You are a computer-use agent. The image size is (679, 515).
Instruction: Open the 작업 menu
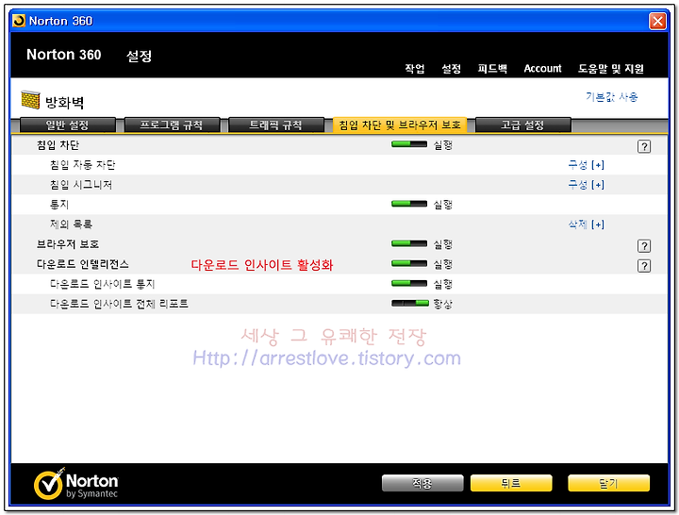(414, 69)
